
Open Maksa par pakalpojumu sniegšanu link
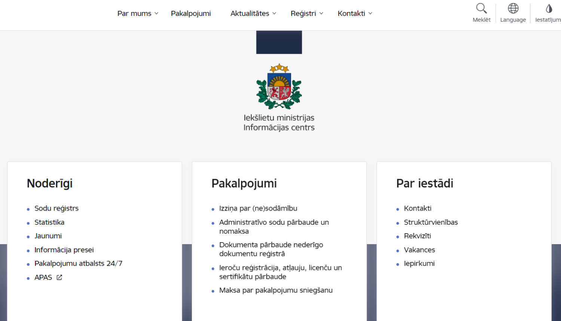(x=276, y=290)
